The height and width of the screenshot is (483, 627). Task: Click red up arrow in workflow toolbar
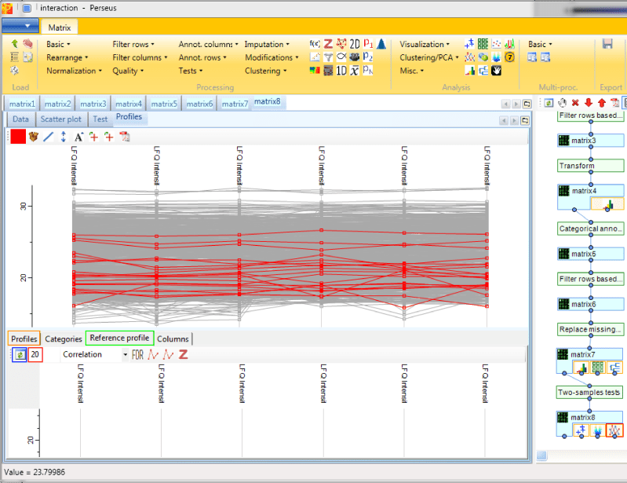(601, 103)
